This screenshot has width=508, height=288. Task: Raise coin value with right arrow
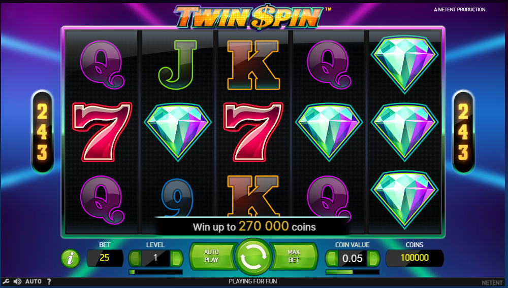pyautogui.click(x=373, y=258)
